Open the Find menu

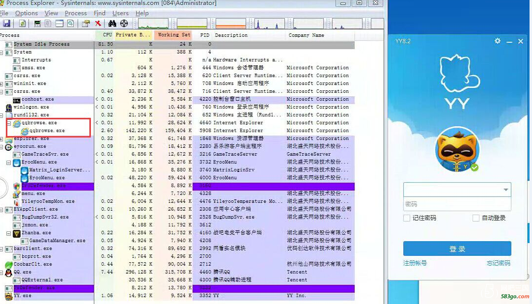point(99,13)
